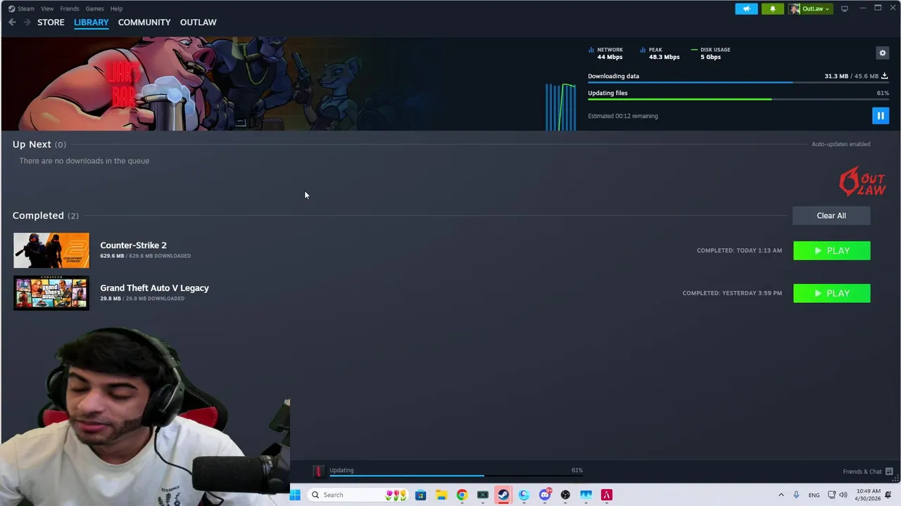Click the Network bars icon
Image resolution: width=901 pixels, height=506 pixels.
(x=591, y=50)
